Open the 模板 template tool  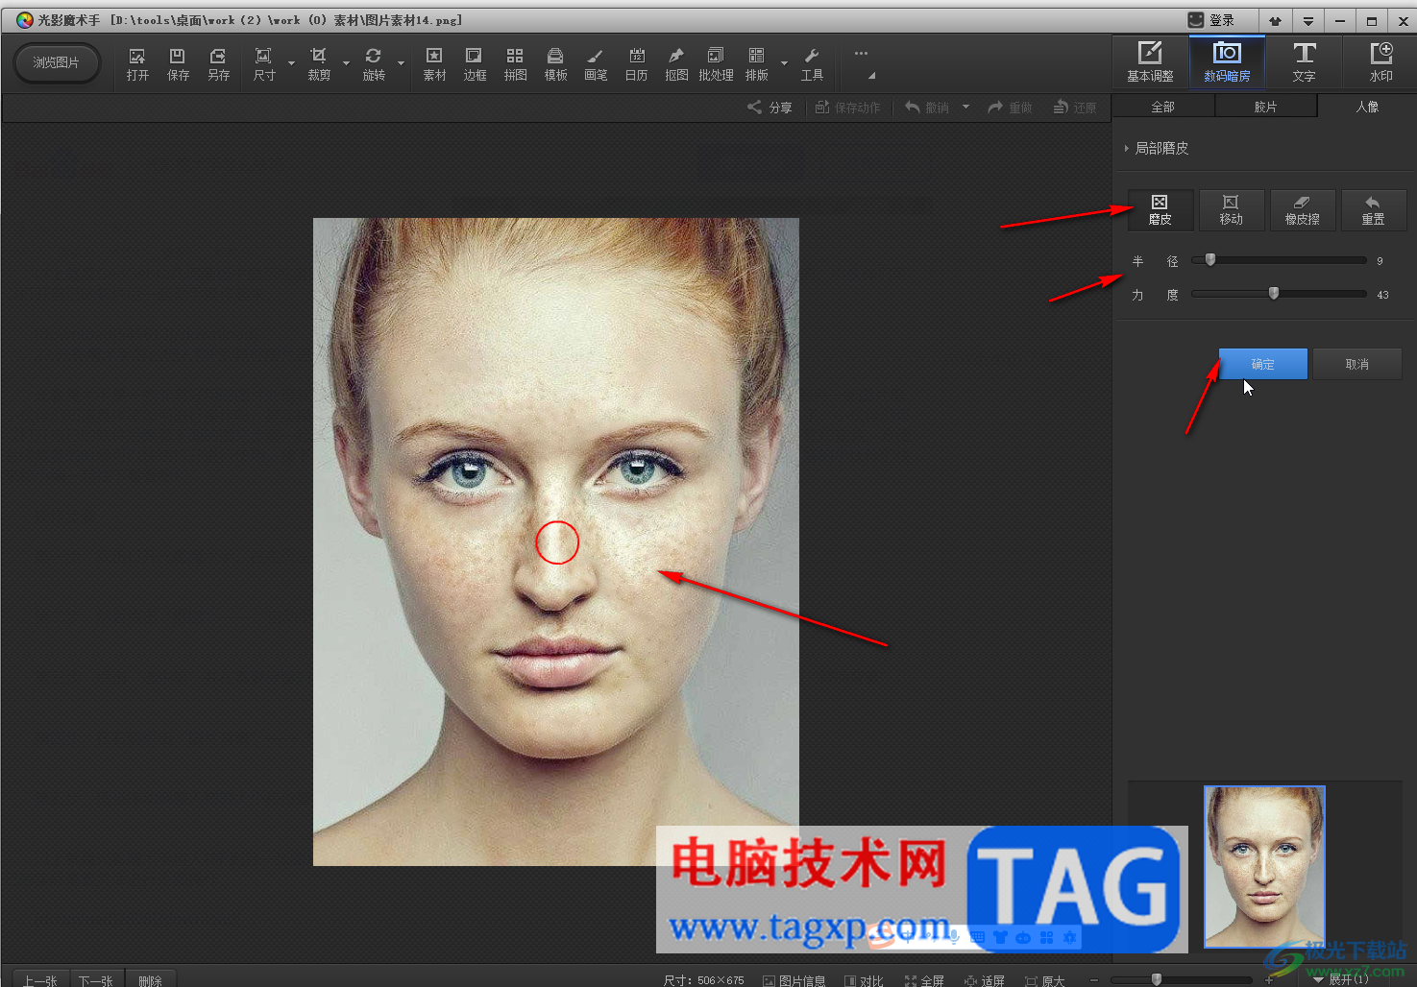(x=555, y=63)
